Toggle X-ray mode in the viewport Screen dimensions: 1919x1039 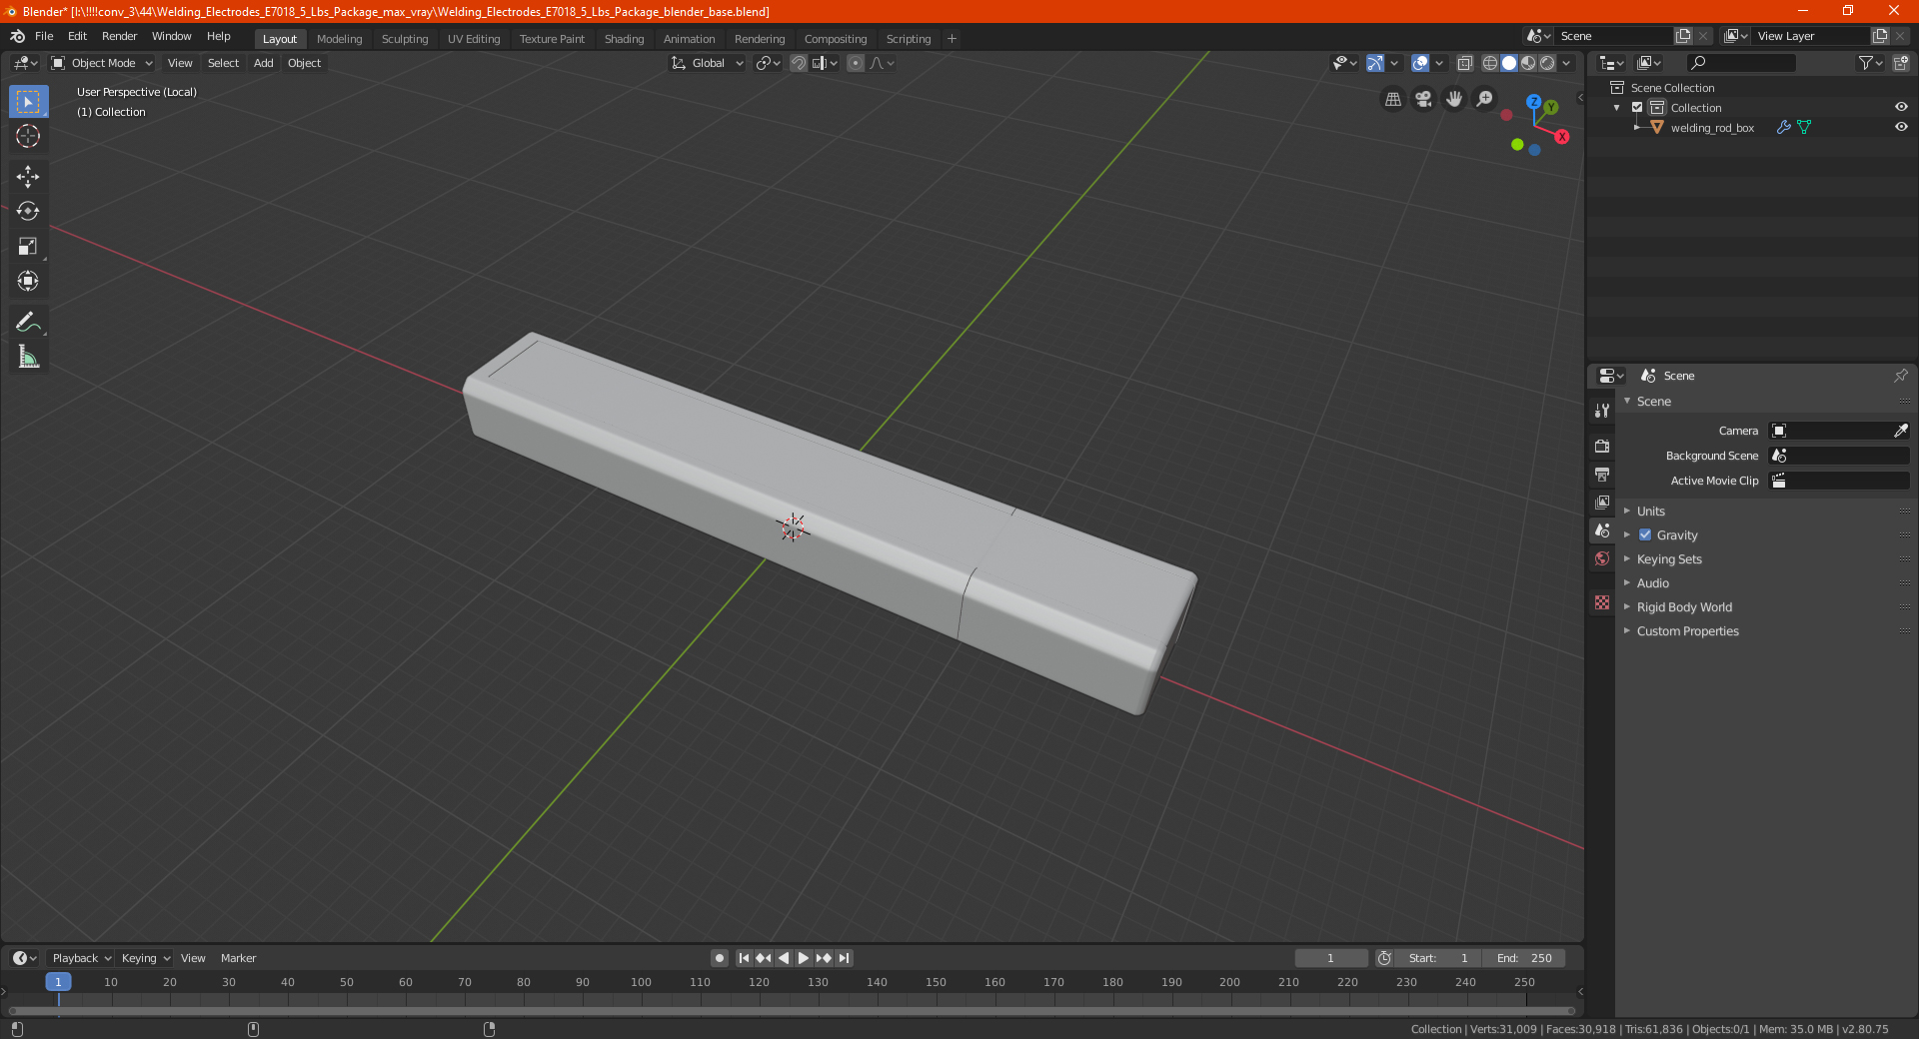(1464, 63)
